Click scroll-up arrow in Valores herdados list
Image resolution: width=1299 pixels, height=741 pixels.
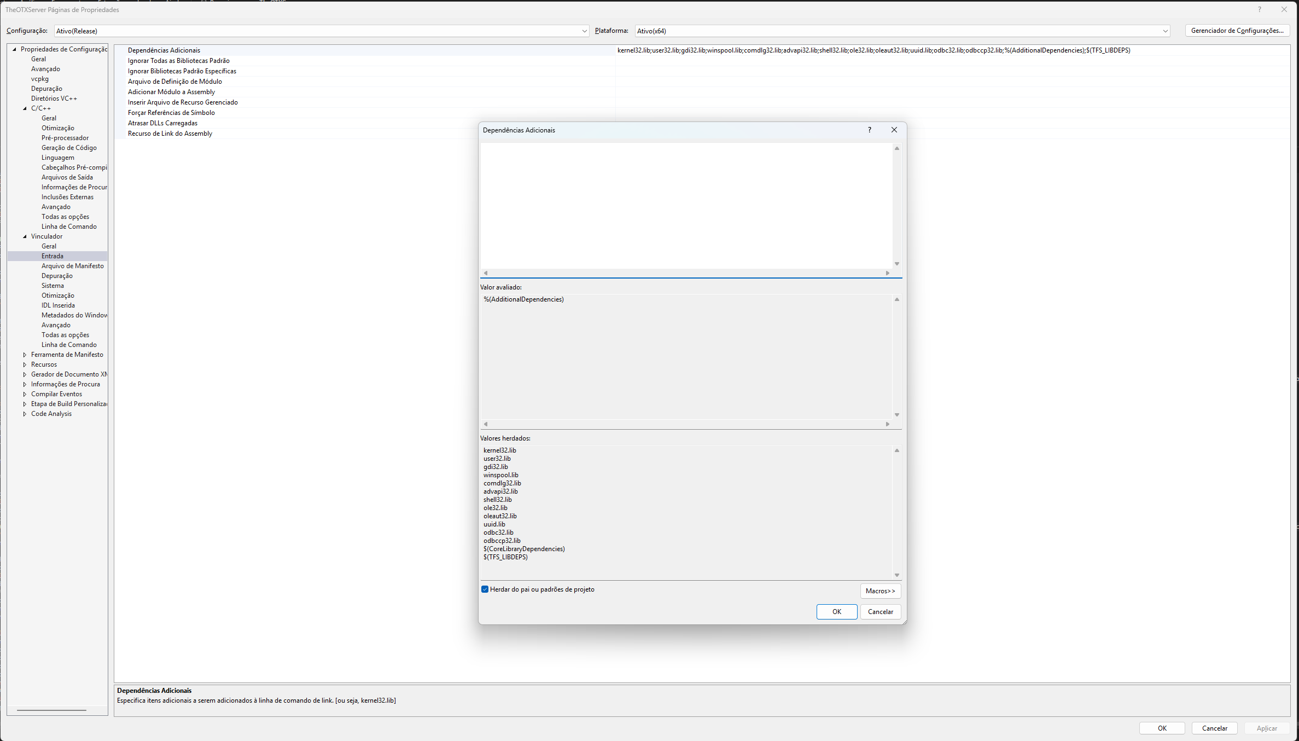[x=897, y=450]
